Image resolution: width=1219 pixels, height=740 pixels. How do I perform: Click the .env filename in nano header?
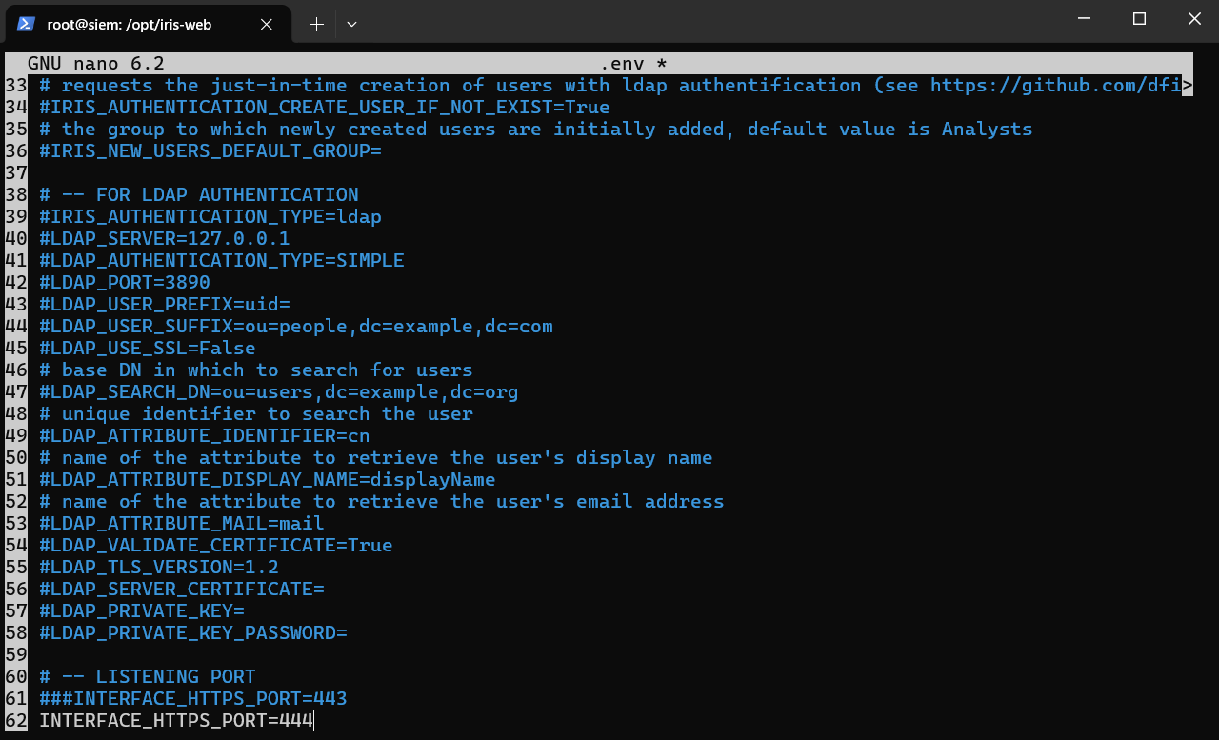[623, 64]
